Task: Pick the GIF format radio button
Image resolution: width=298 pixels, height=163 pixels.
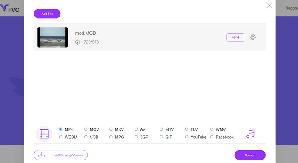Action: [161, 137]
